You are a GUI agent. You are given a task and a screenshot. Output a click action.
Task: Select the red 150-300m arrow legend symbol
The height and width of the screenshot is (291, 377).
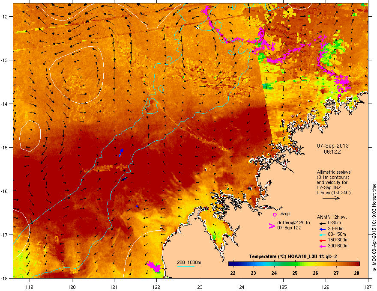tap(322, 241)
